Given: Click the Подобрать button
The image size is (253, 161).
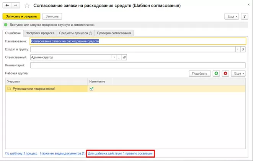Looking at the screenshot, I should tap(200, 73).
